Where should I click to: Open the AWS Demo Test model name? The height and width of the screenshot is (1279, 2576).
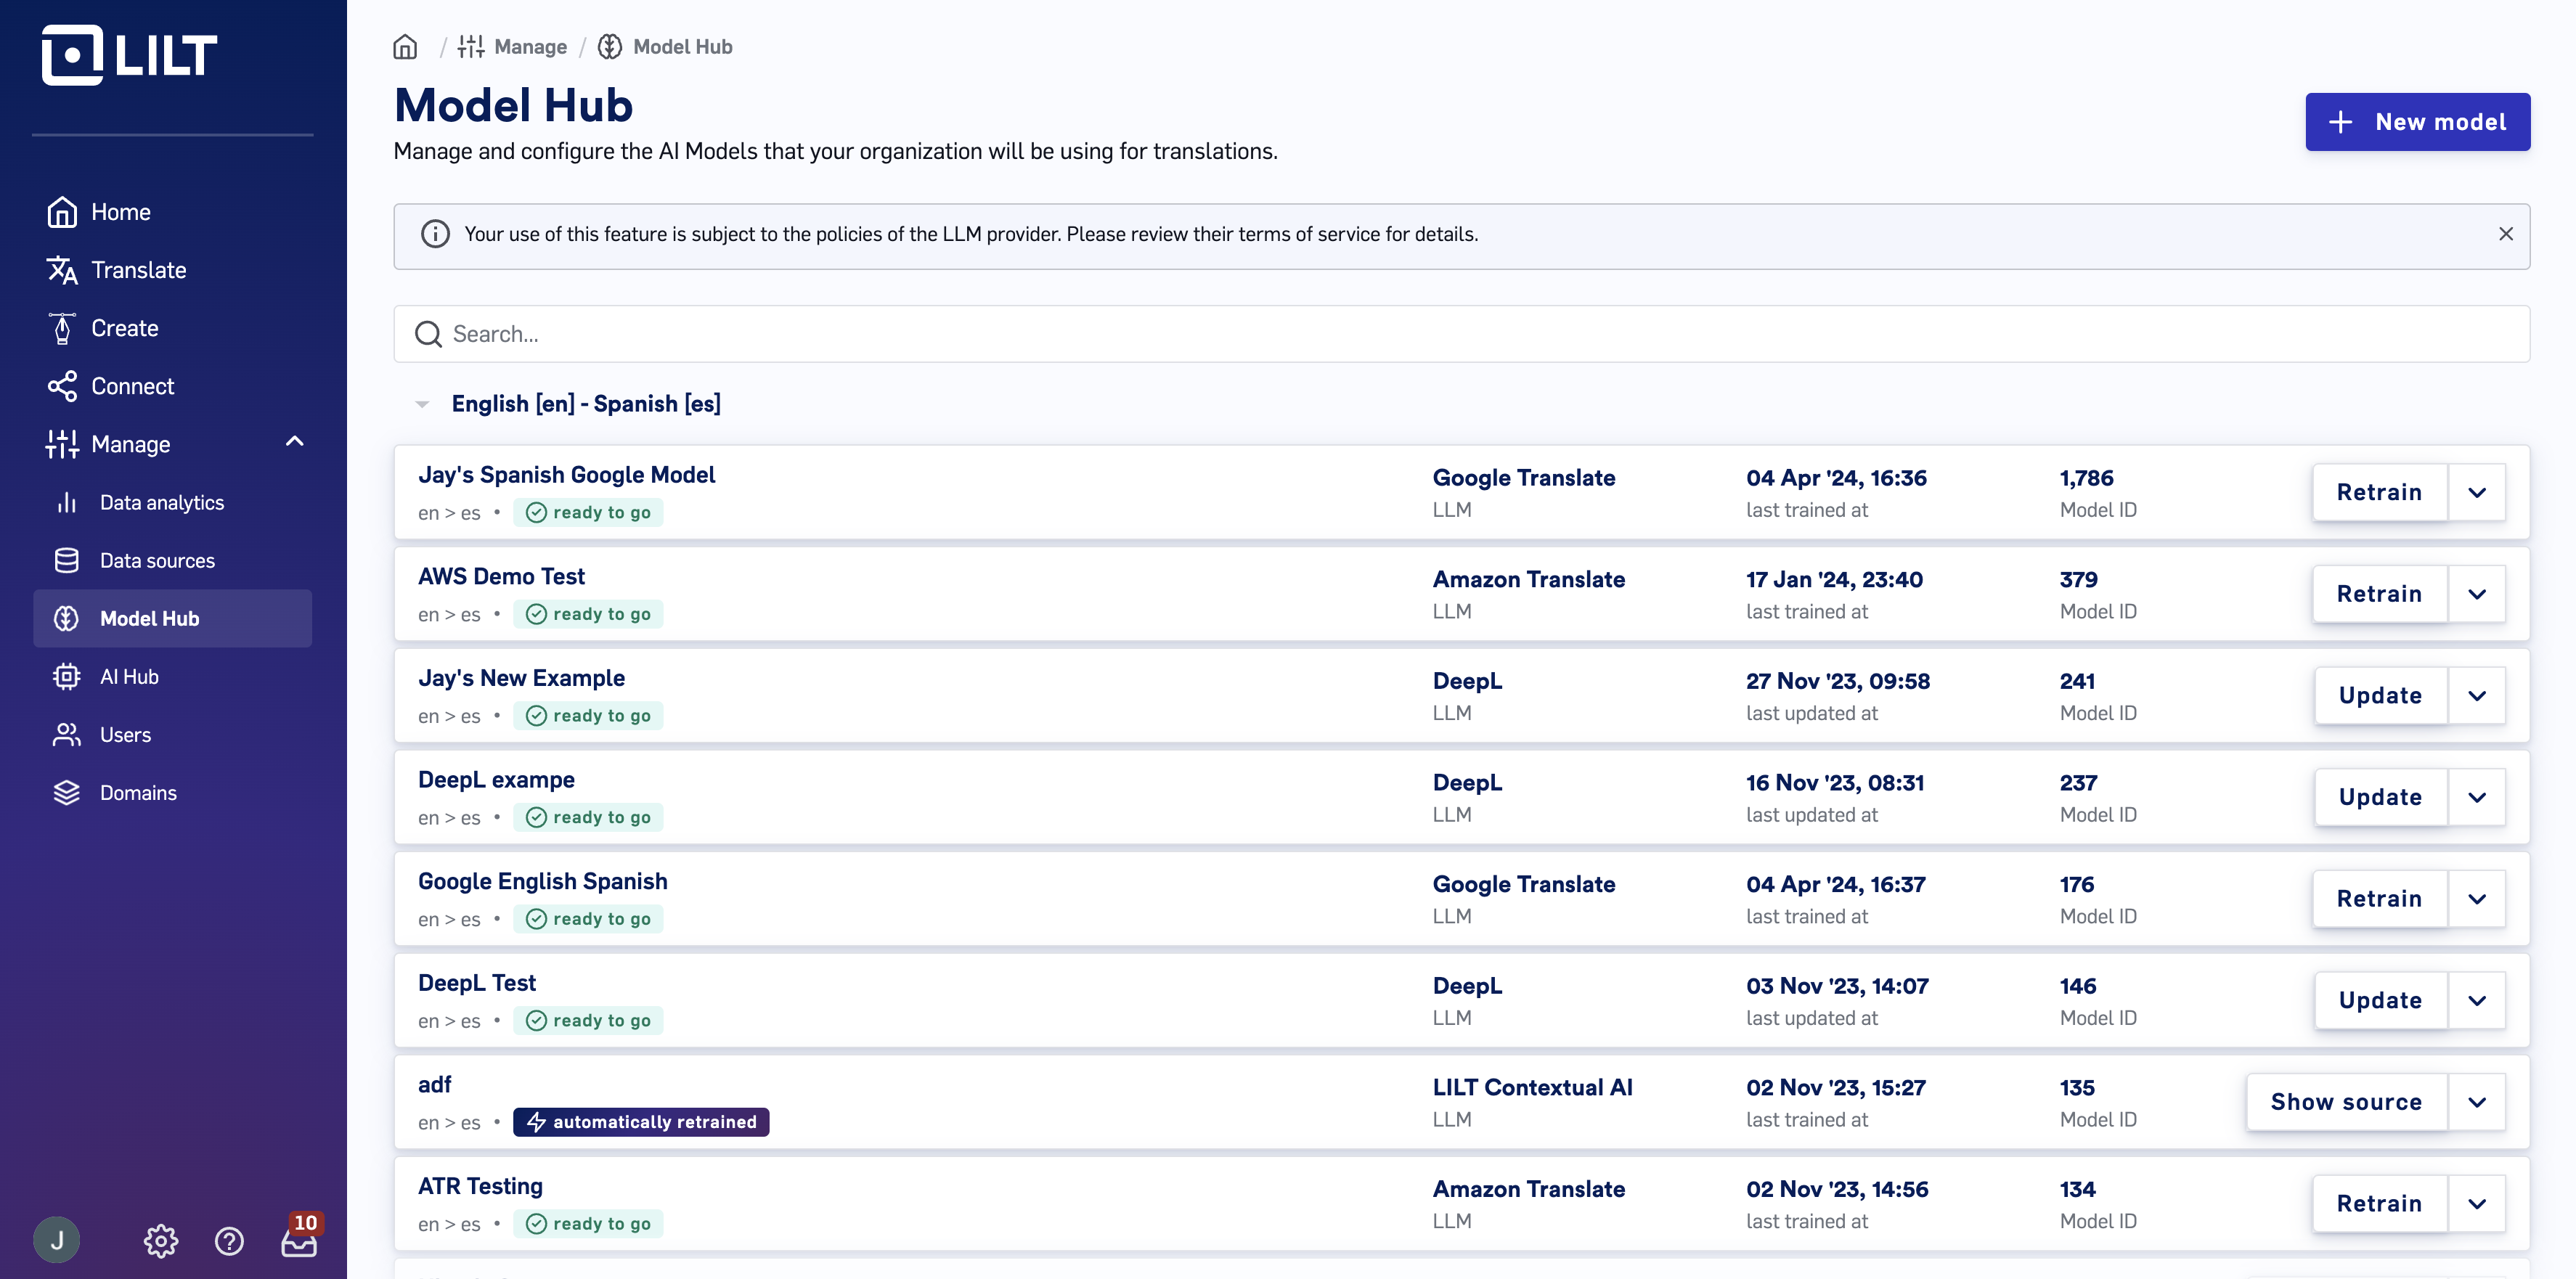[501, 577]
